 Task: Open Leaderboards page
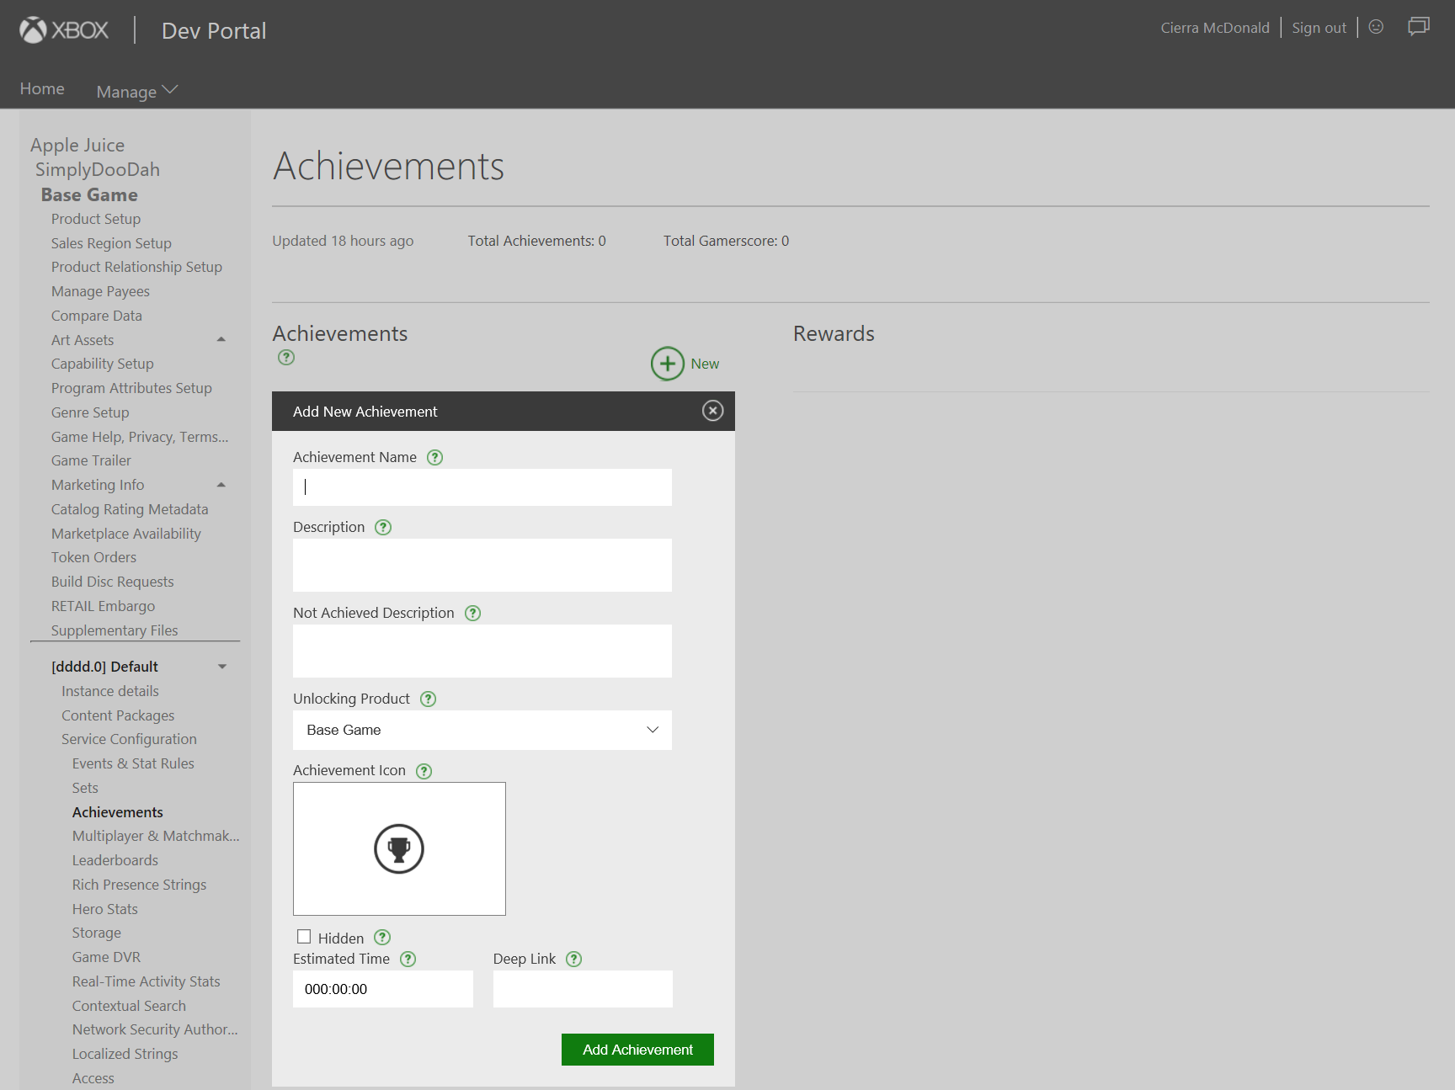click(x=115, y=860)
